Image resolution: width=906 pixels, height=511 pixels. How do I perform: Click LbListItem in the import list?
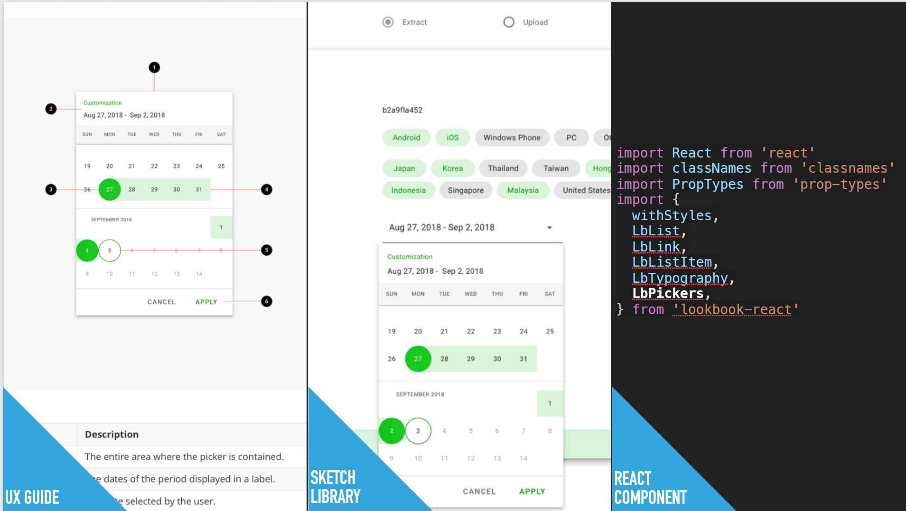pyautogui.click(x=672, y=262)
